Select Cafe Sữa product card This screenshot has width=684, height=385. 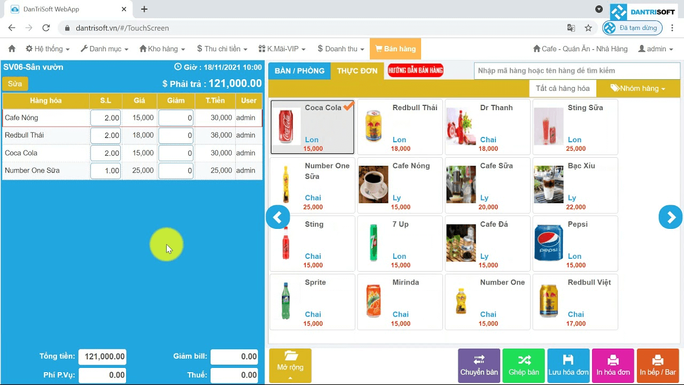[x=488, y=185]
